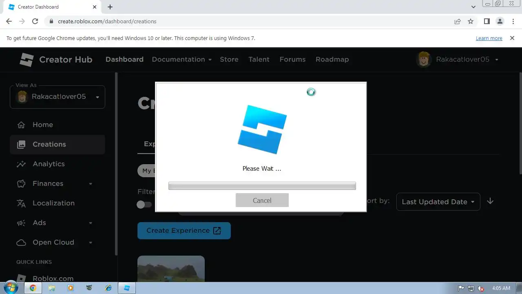The image size is (522, 294).
Task: Click the Creator Hub logo icon
Action: coord(27,60)
